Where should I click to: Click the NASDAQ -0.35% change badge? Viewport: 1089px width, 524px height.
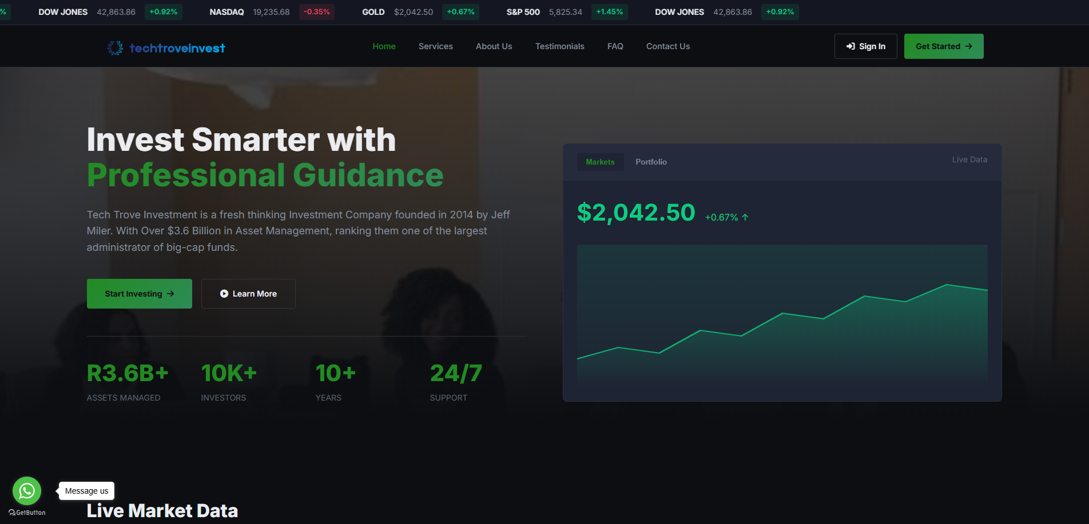[x=317, y=12]
